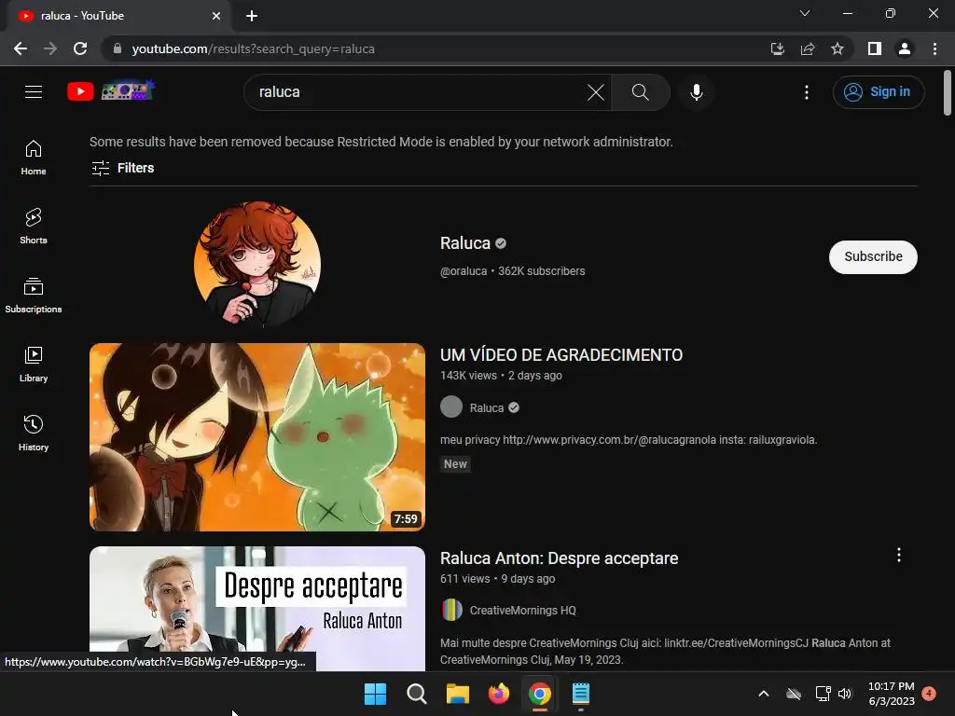The width and height of the screenshot is (955, 716).
Task: Click the OneDrive cloud tray icon
Action: pyautogui.click(x=794, y=694)
